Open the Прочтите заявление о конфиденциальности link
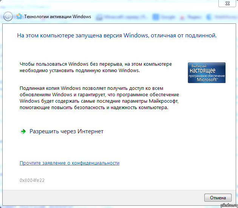Viewport: 238px width, 208px height. coord(70,163)
